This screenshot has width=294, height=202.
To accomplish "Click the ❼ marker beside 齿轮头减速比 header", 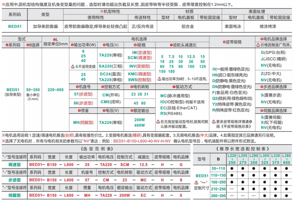I will (171, 45).
